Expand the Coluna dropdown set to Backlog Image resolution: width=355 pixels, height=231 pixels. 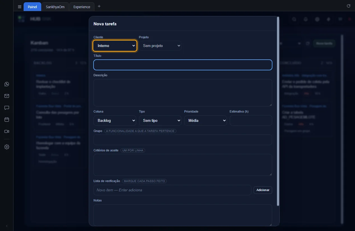pos(115,120)
